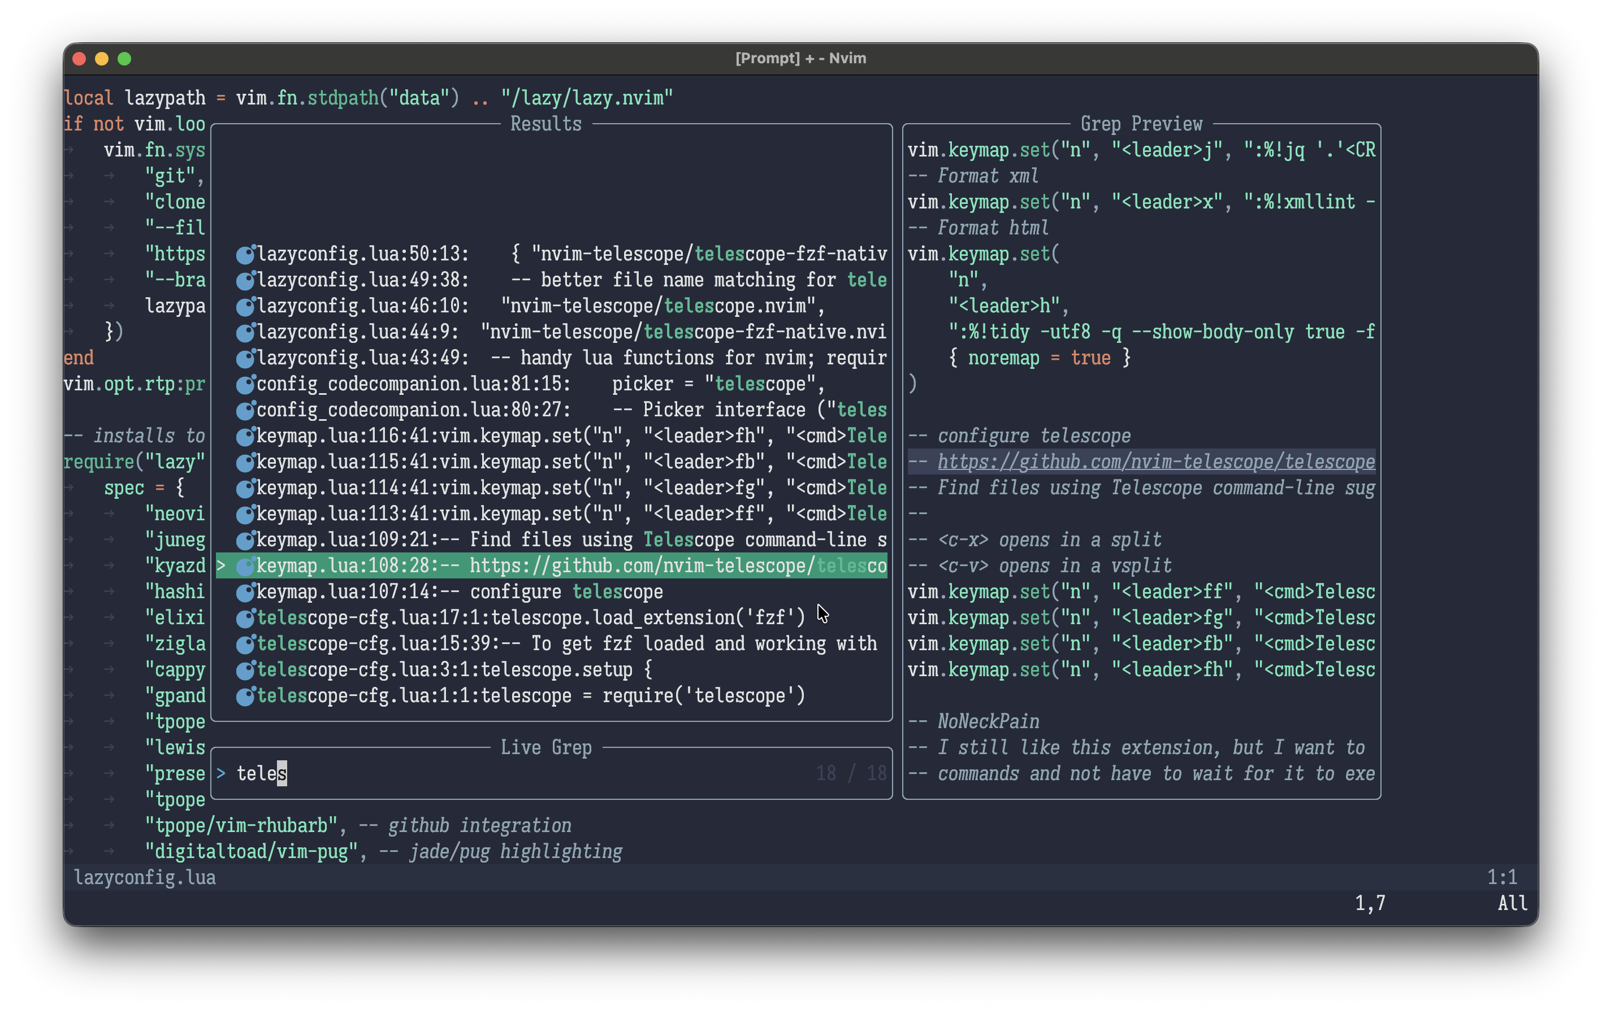Click the Lua icon beside telescope-cfg.lua:17:1

tap(245, 618)
